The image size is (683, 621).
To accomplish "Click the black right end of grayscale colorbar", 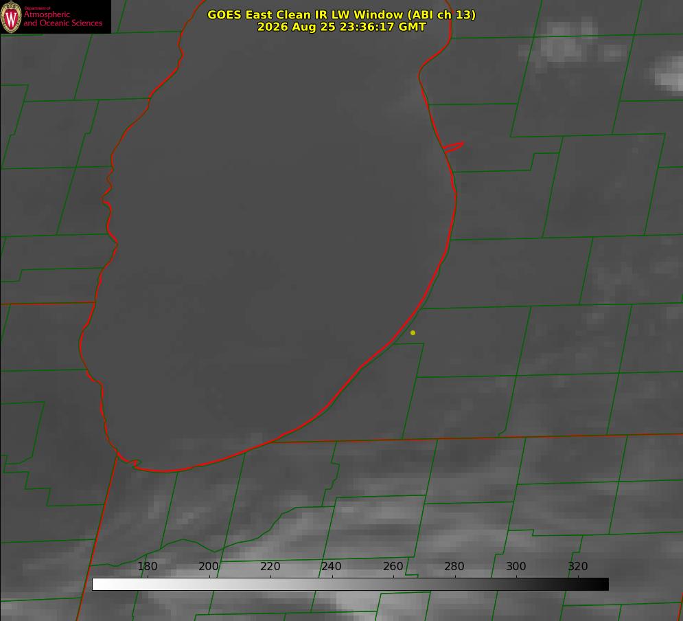I will click(x=597, y=585).
